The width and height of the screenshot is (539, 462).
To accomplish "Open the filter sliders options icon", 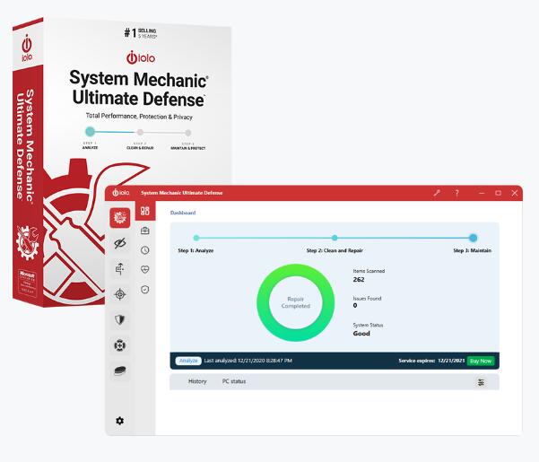I will pyautogui.click(x=481, y=382).
